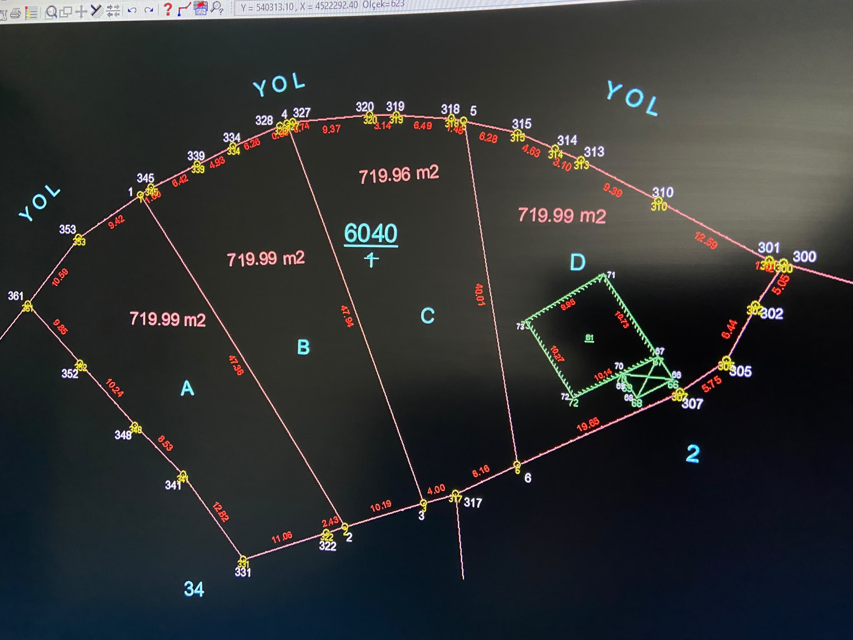
Task: Click the 19.66 edge dimension
Action: coord(588,425)
